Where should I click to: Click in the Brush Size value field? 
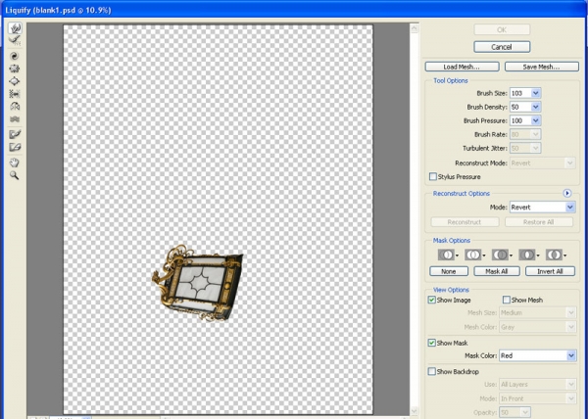click(520, 93)
